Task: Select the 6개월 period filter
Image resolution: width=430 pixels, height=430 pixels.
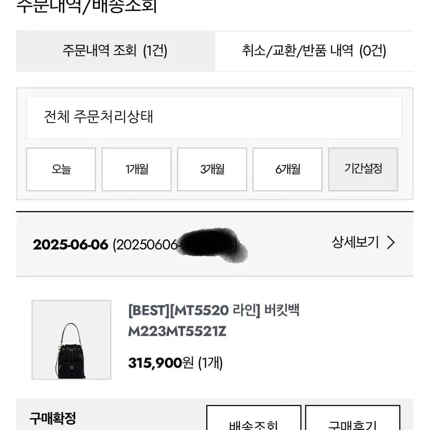Action: 287,170
